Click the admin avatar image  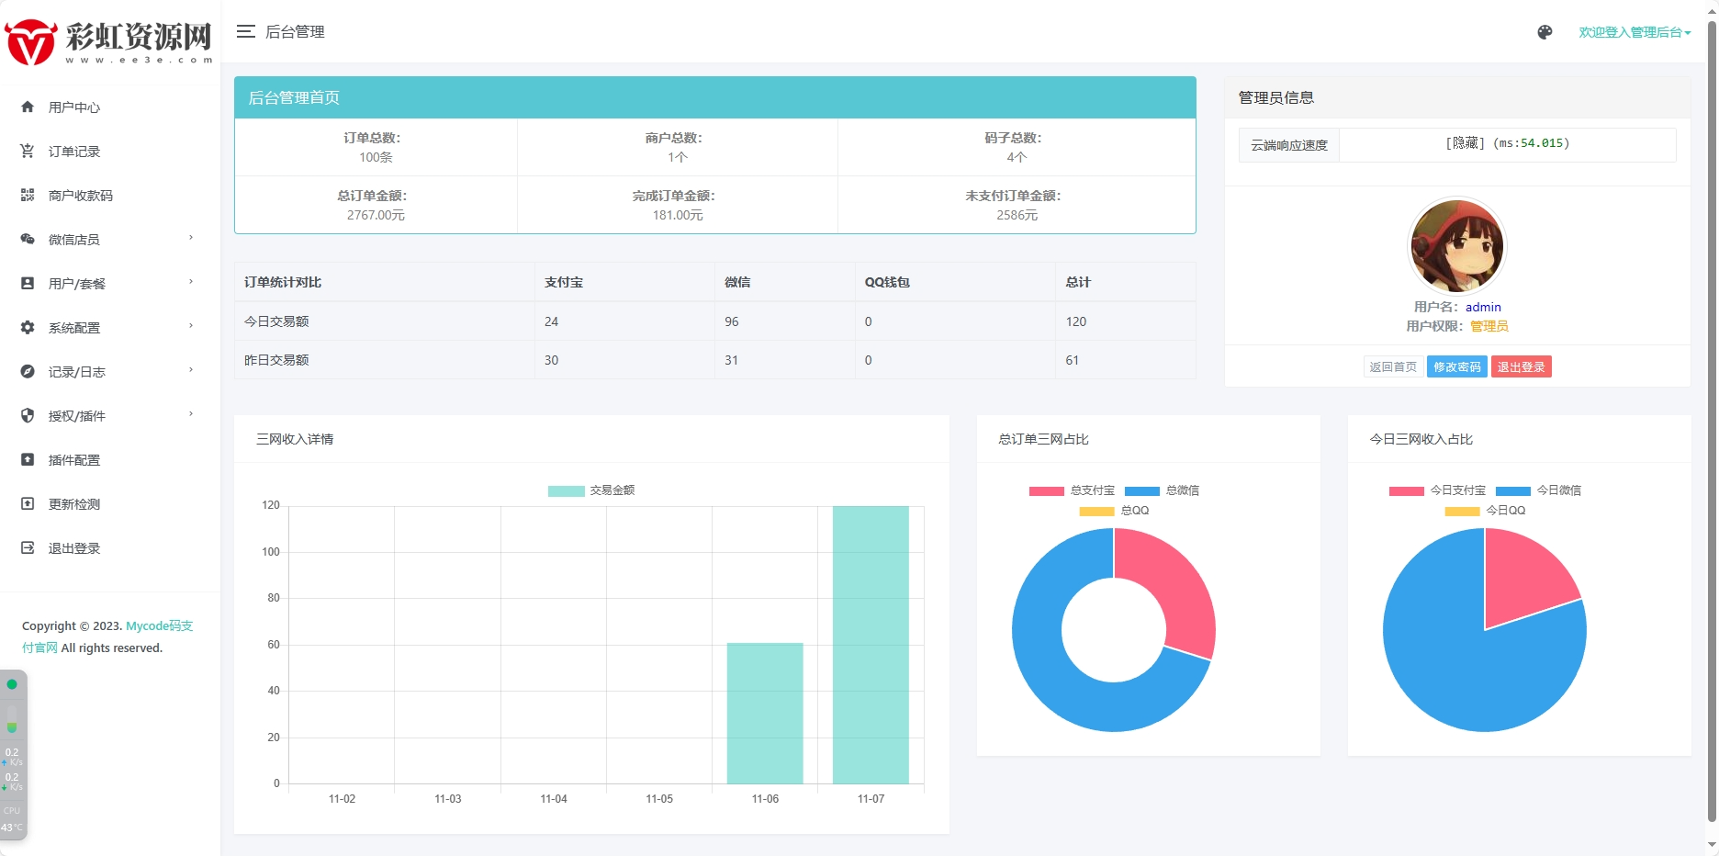click(1456, 245)
